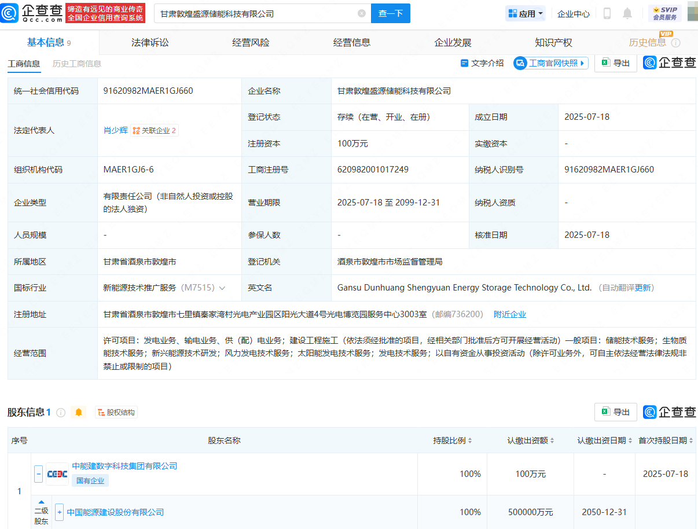Open 工商官网快照 button
This screenshot has width=698, height=529.
point(550,63)
